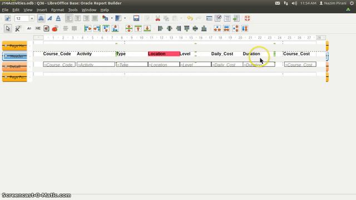Click the align objects left icon
Screen dimensions: 356x200
click(x=160, y=28)
